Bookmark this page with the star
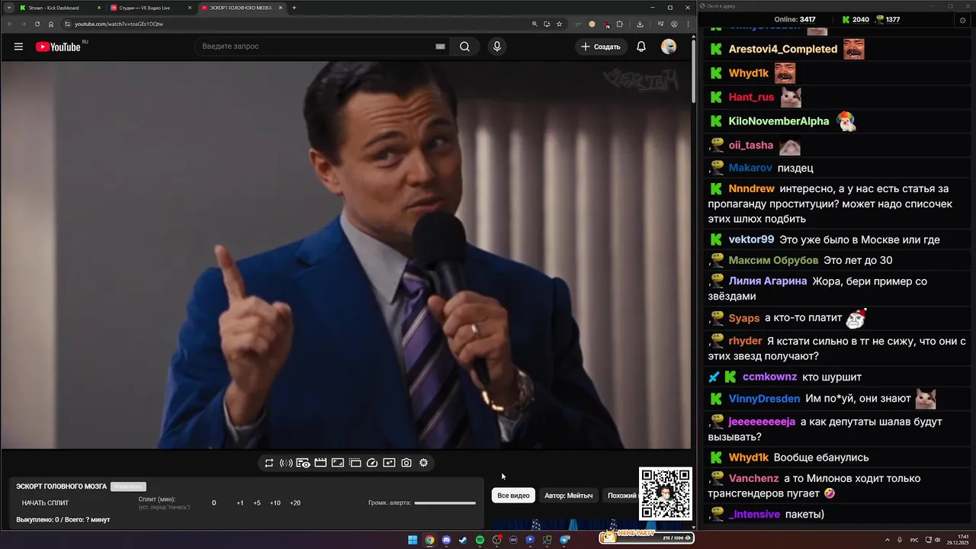The width and height of the screenshot is (976, 549). pyautogui.click(x=559, y=24)
